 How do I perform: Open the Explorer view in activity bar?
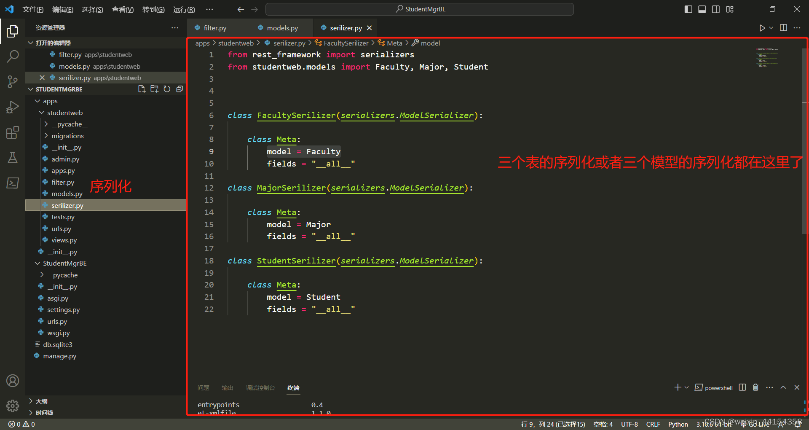pos(13,31)
